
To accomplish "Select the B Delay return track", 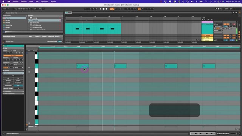I will tap(207, 38).
